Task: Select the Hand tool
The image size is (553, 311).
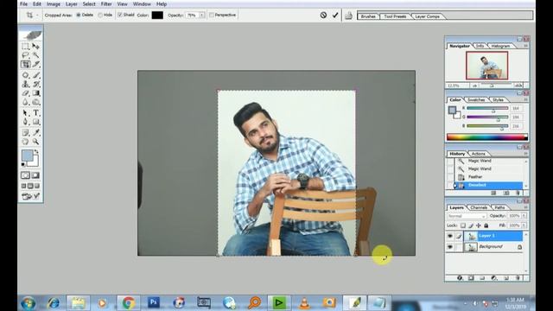Action: [25, 142]
